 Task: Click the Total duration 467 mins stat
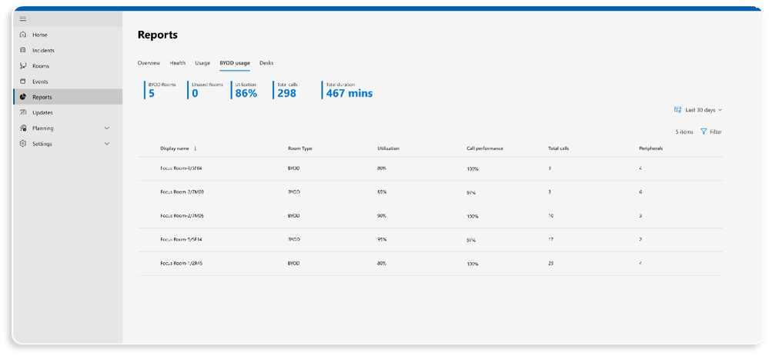tap(348, 90)
